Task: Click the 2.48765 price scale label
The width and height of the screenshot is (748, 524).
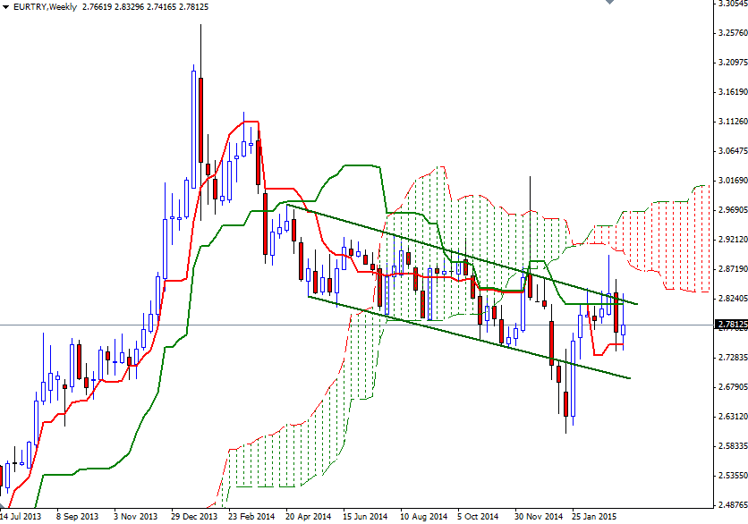Action: (727, 503)
